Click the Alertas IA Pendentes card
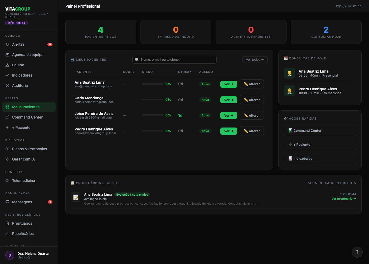Screen dimensions: 369x264 [x=251, y=32]
